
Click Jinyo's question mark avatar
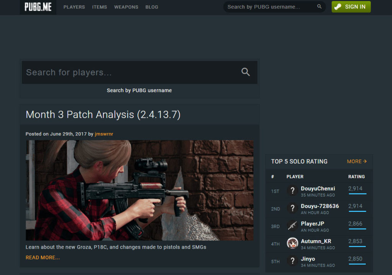click(292, 261)
